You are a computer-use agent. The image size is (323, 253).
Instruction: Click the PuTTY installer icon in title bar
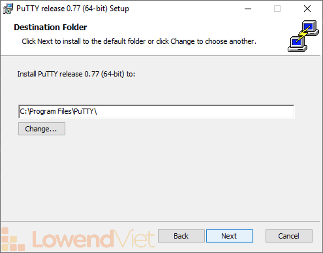pos(8,9)
